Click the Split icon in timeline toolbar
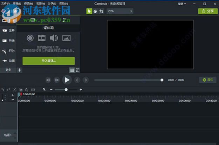 (33, 90)
